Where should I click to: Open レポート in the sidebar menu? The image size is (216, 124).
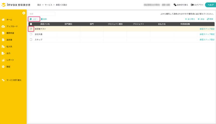point(10,60)
